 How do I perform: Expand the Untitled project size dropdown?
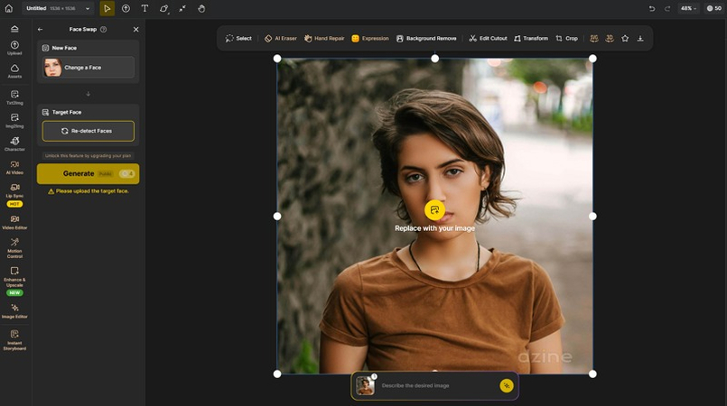pyautogui.click(x=59, y=8)
